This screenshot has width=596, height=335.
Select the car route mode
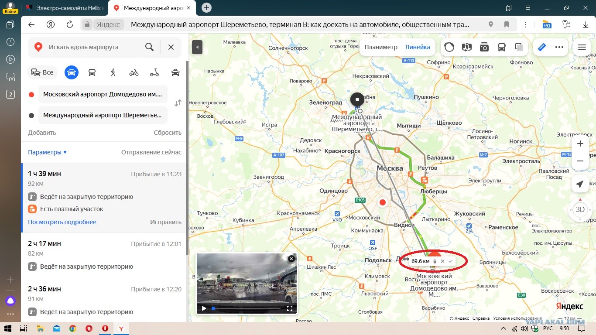click(x=72, y=72)
